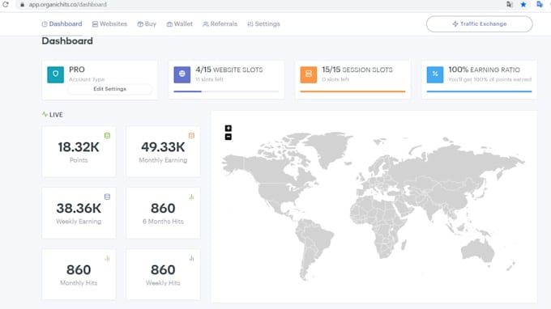Click the bookmark star icon
Screen dimensions: 551x309
click(523, 5)
